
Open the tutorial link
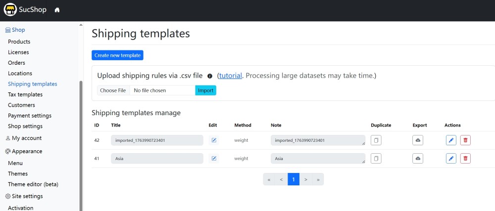pyautogui.click(x=231, y=76)
